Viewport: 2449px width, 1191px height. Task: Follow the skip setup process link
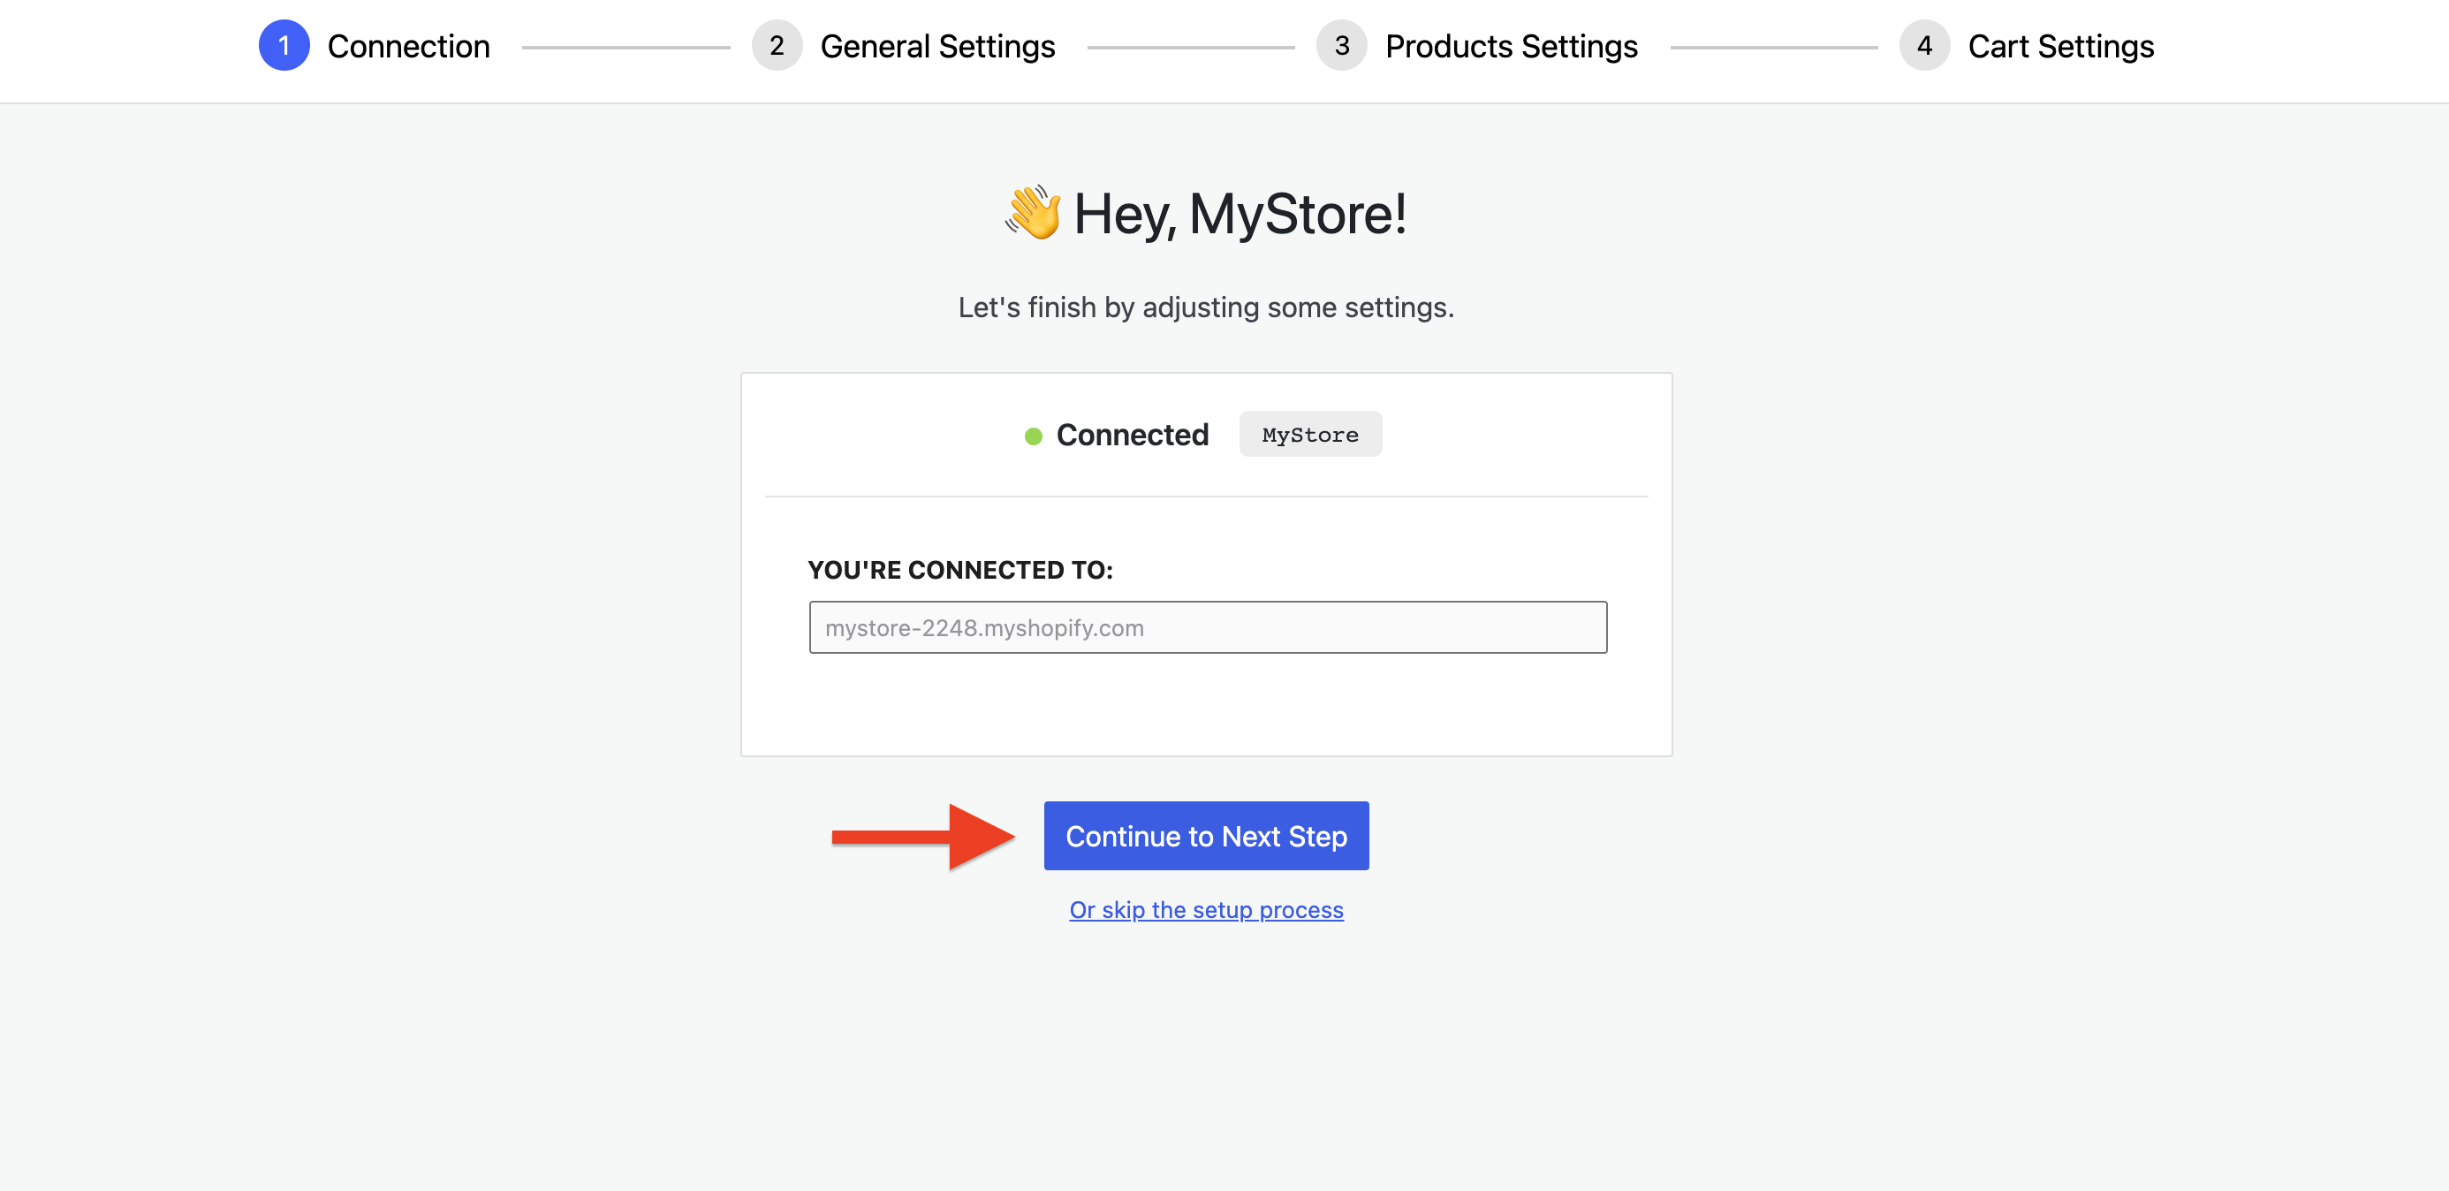pos(1205,910)
